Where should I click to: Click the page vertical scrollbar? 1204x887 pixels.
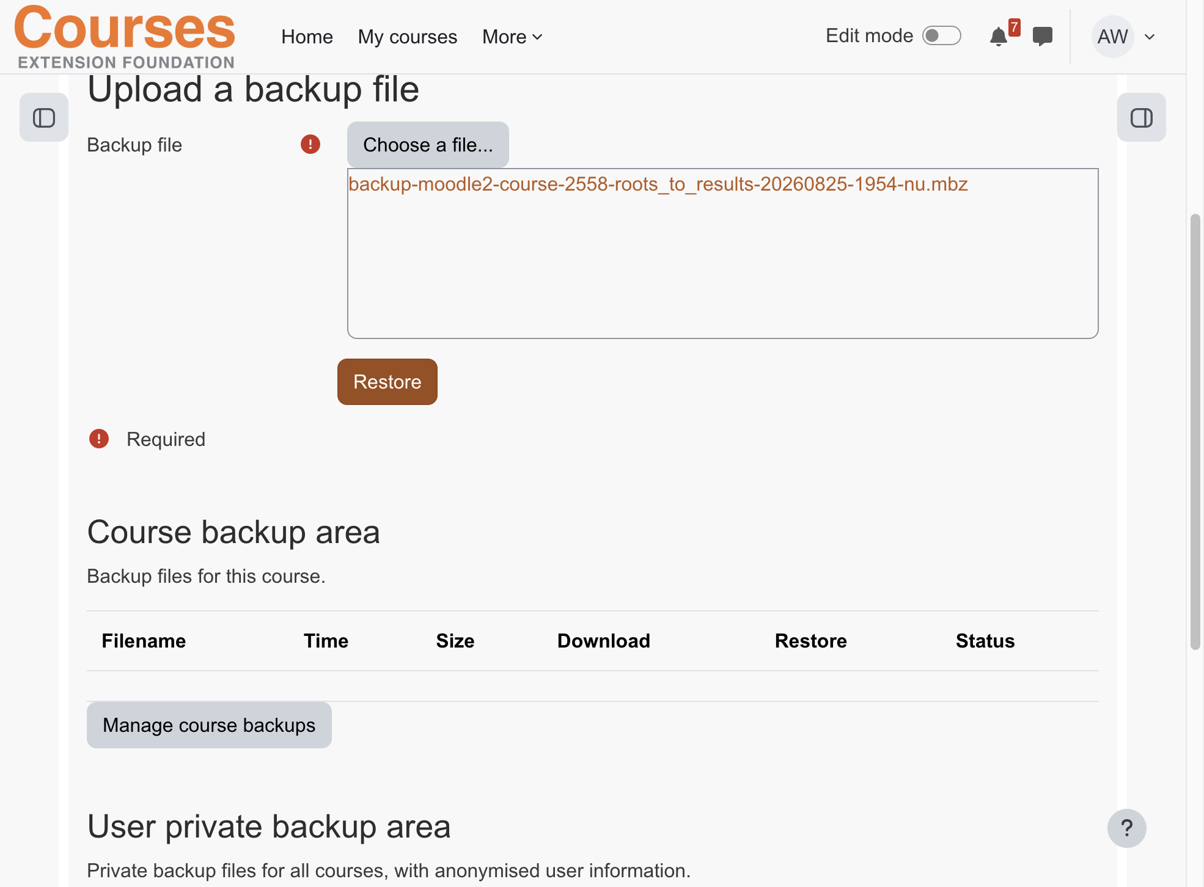coord(1195,431)
